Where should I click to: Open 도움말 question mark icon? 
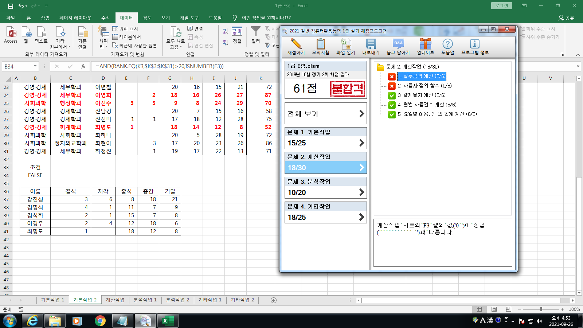point(447,44)
